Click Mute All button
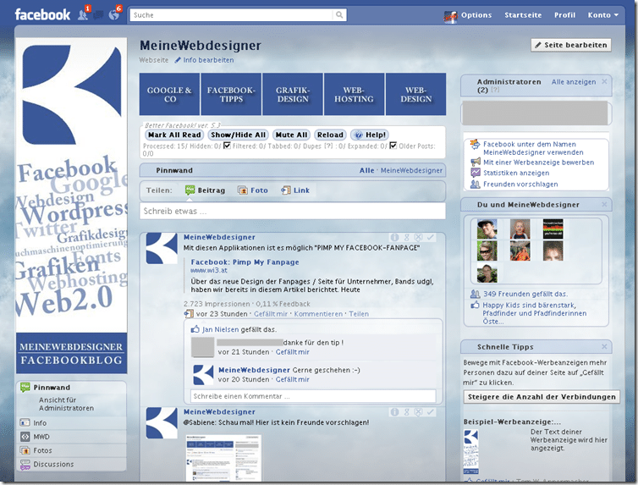Screen dimensions: 638x485 pyautogui.click(x=291, y=135)
